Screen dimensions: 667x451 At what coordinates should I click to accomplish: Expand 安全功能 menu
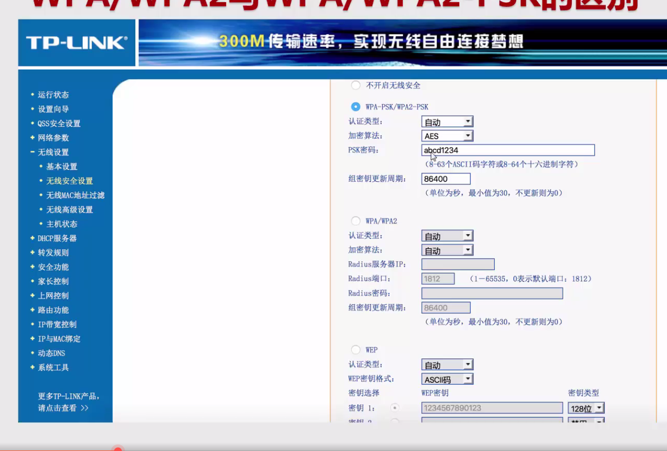pyautogui.click(x=53, y=267)
